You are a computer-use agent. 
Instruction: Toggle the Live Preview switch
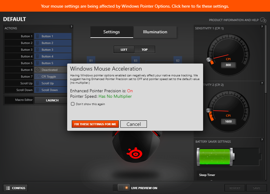pyautogui.click(x=121, y=188)
